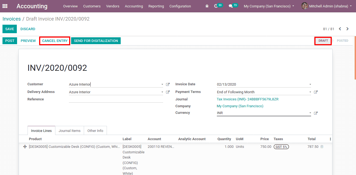
Task: Delete the DESK0005 invoice line trash icon
Action: 322,147
